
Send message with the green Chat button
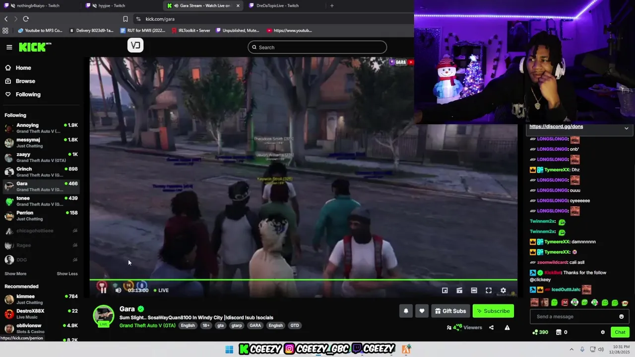tap(620, 332)
